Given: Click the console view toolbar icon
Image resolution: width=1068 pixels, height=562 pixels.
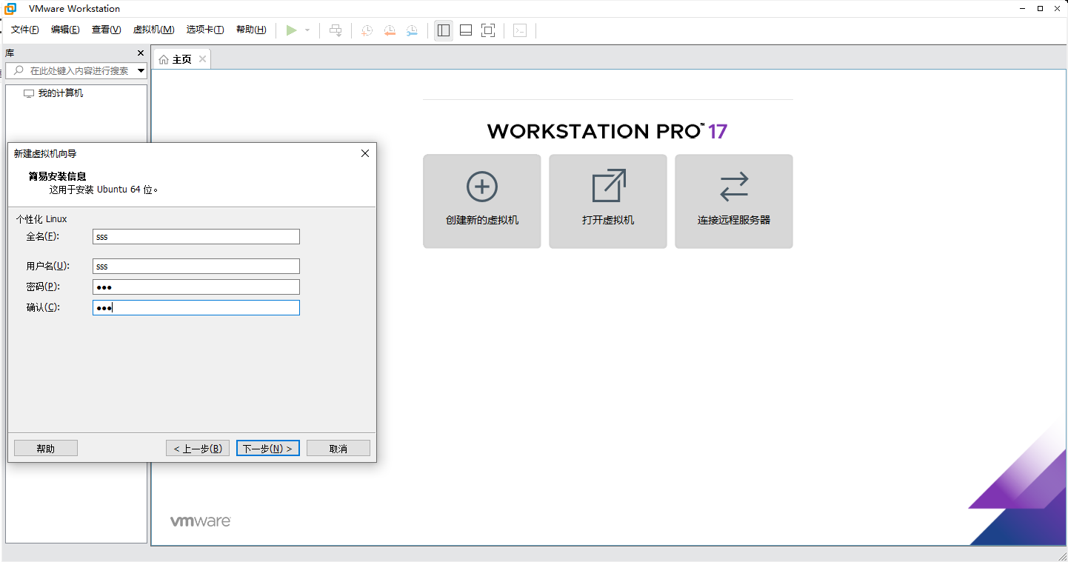Looking at the screenshot, I should [521, 30].
